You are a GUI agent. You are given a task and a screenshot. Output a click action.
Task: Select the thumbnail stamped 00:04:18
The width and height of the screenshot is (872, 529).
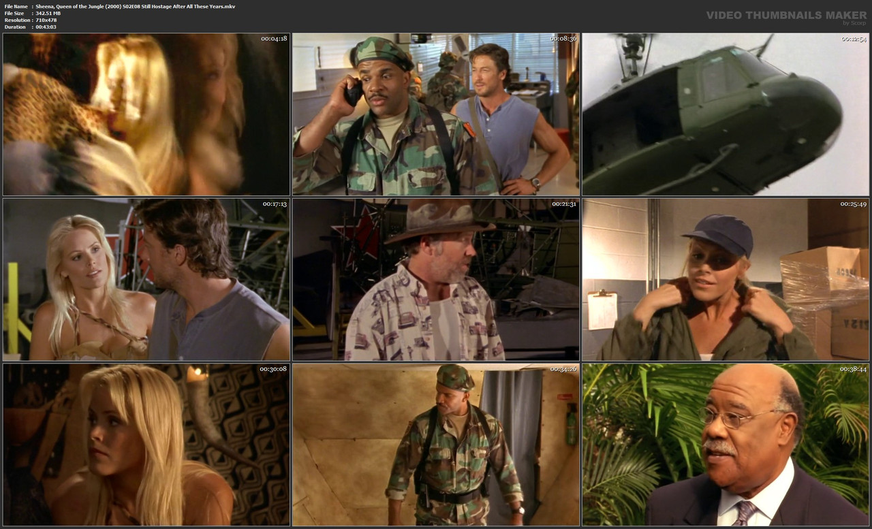pos(146,114)
